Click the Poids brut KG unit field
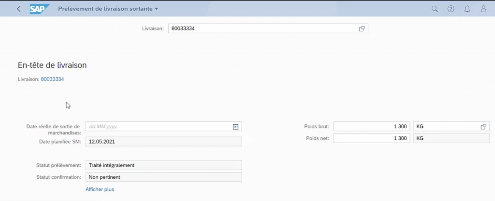Viewport: 495px width, 201px height. (445, 127)
